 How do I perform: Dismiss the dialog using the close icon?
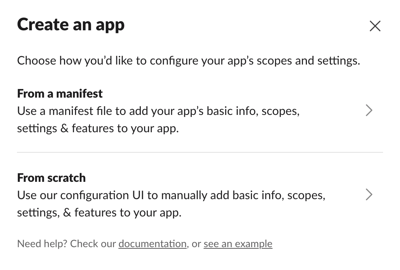point(375,26)
